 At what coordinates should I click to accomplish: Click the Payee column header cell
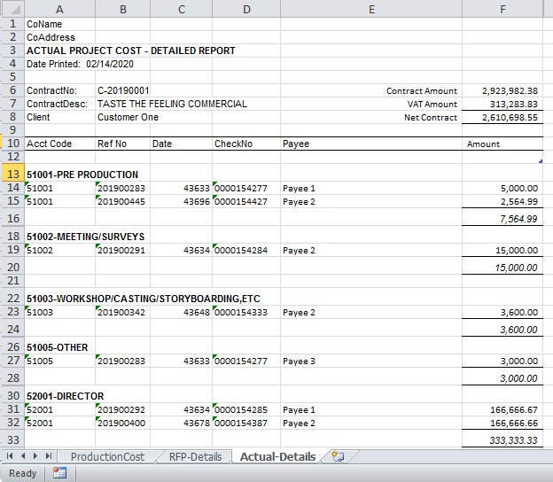[296, 144]
